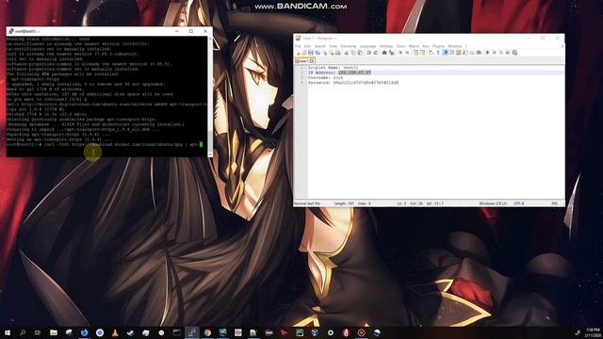Viewport: 603px width, 339px height.
Task: Toggle INS mode in the status bar
Action: tap(555, 203)
